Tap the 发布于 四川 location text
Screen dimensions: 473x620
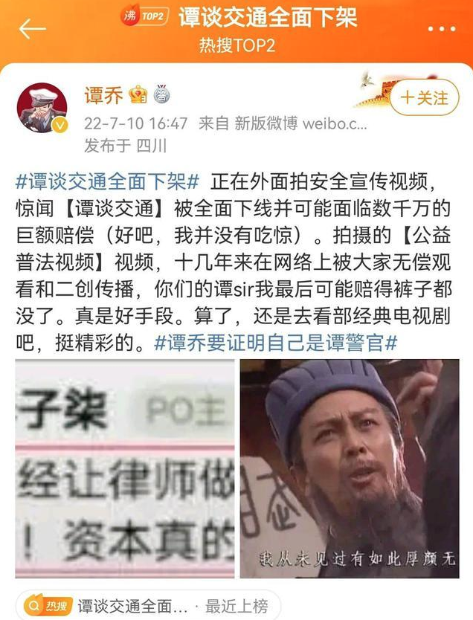click(x=125, y=146)
